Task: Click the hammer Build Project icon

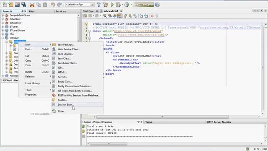Action: click(99, 5)
